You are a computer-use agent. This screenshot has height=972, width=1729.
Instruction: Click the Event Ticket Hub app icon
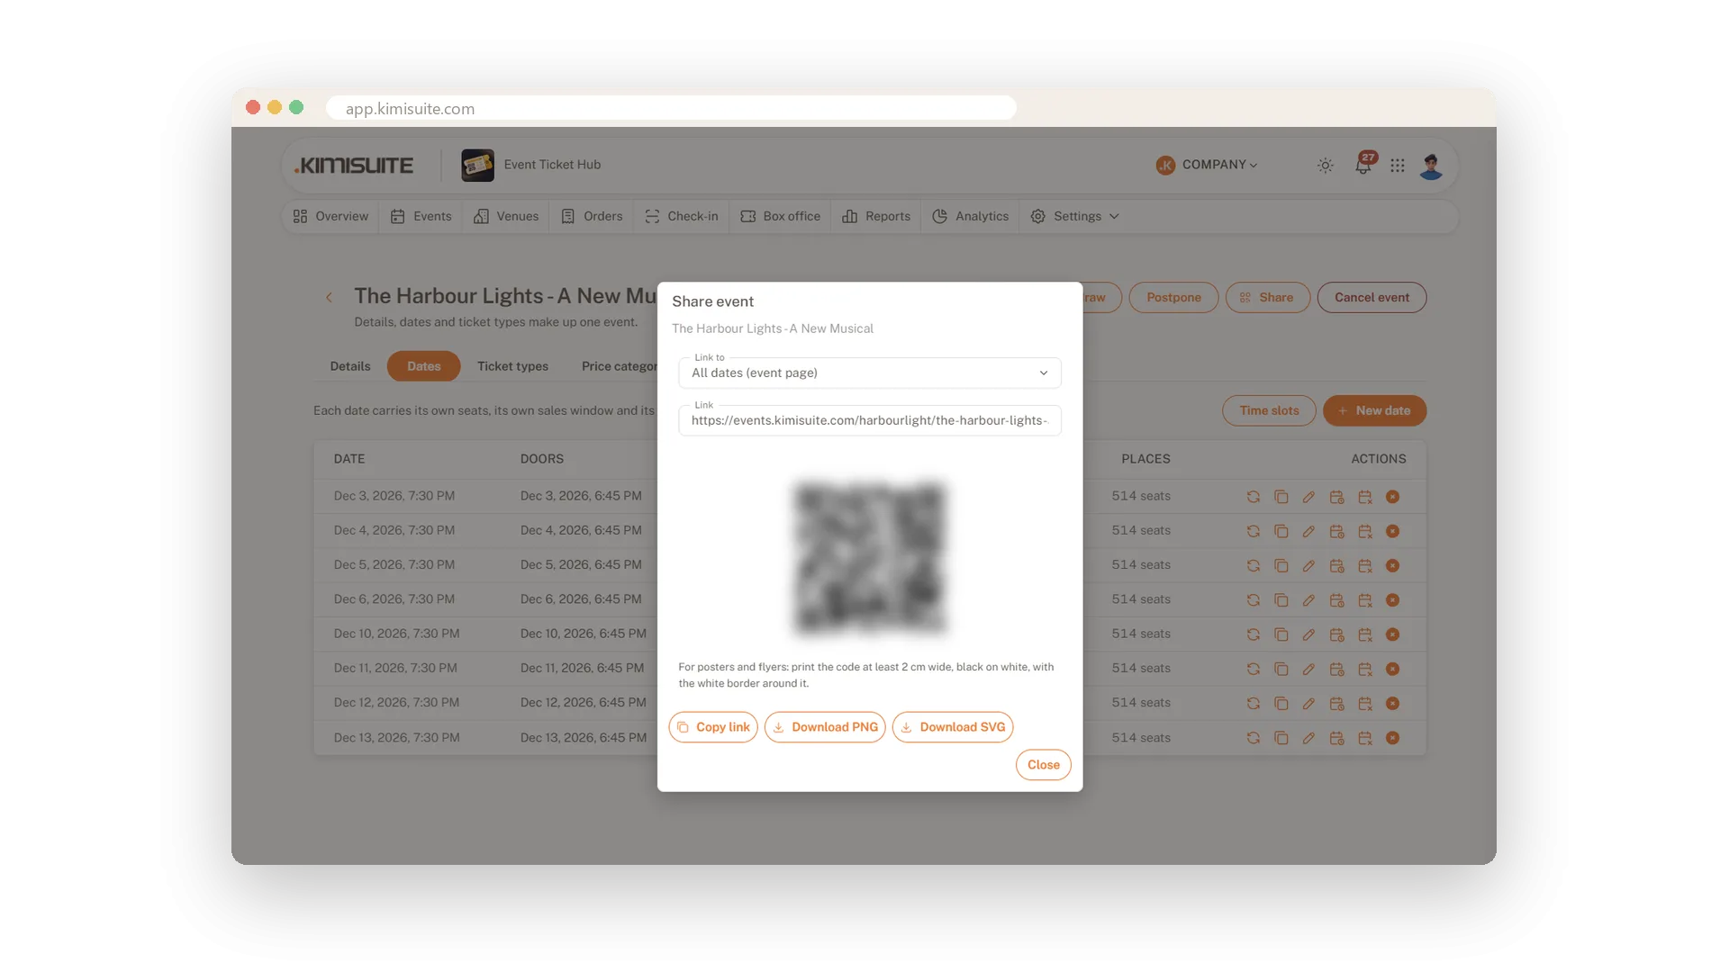point(477,166)
